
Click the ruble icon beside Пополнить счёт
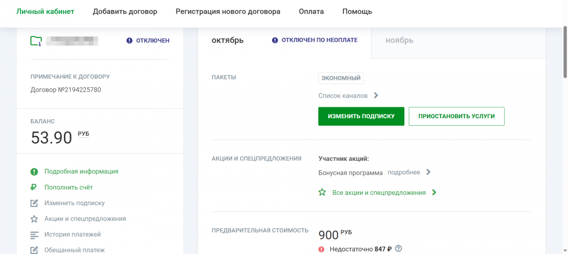click(34, 187)
